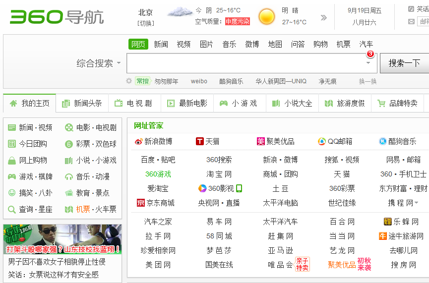Viewport: 429px width, 283px height.
Task: Open the 唯品会 亲子特卖 link
Action: [288, 264]
